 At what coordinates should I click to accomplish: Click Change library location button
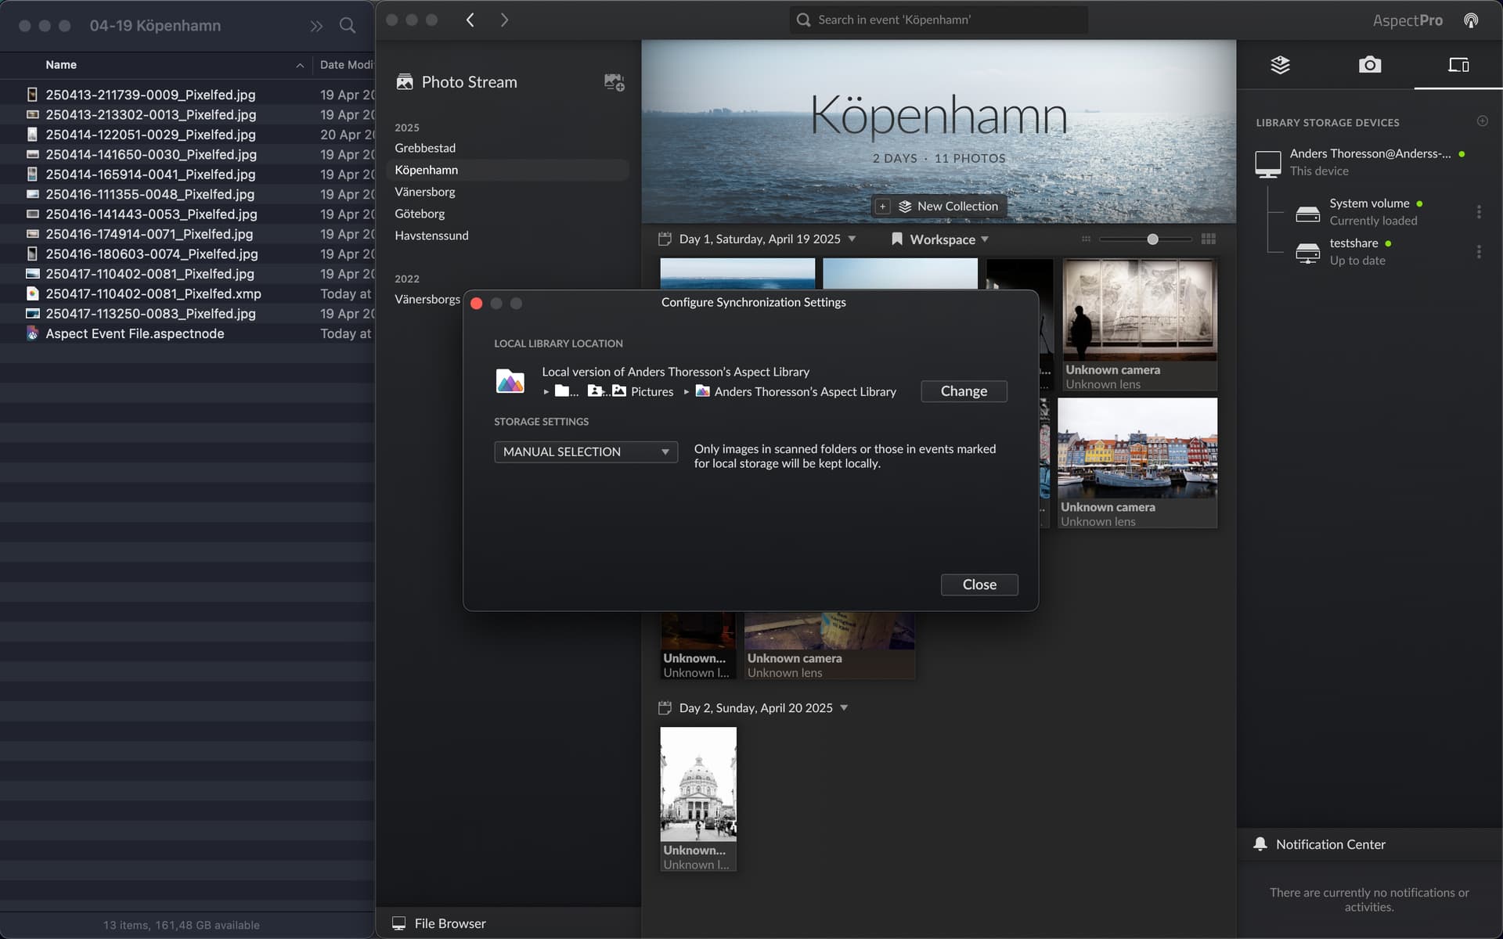[964, 391]
